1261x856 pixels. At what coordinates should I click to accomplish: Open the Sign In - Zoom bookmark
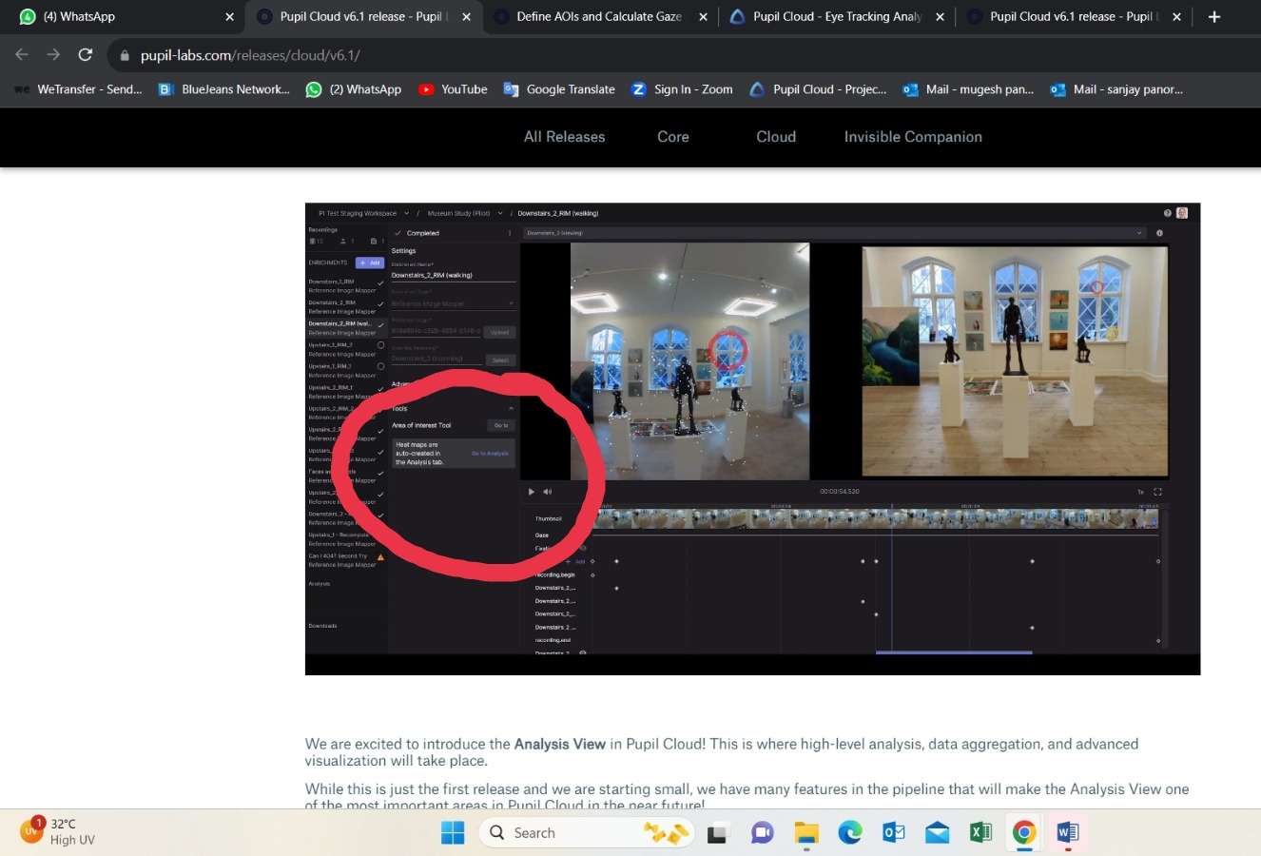click(682, 89)
